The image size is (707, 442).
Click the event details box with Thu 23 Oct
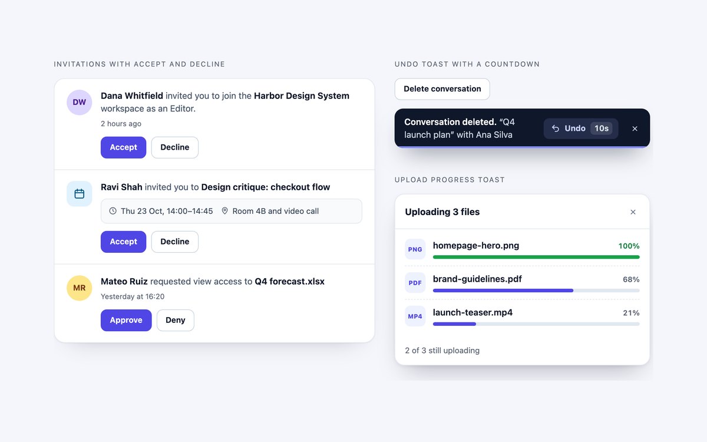point(232,211)
